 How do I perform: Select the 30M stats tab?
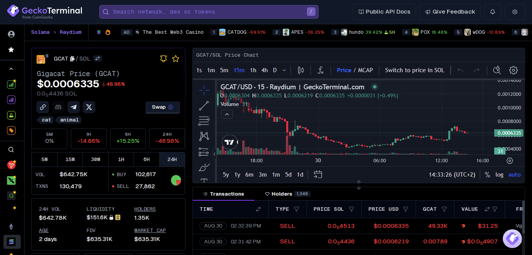95,160
